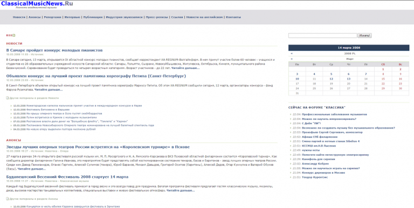Select calendar day 12
414x208 pixels.
click(x=331, y=79)
